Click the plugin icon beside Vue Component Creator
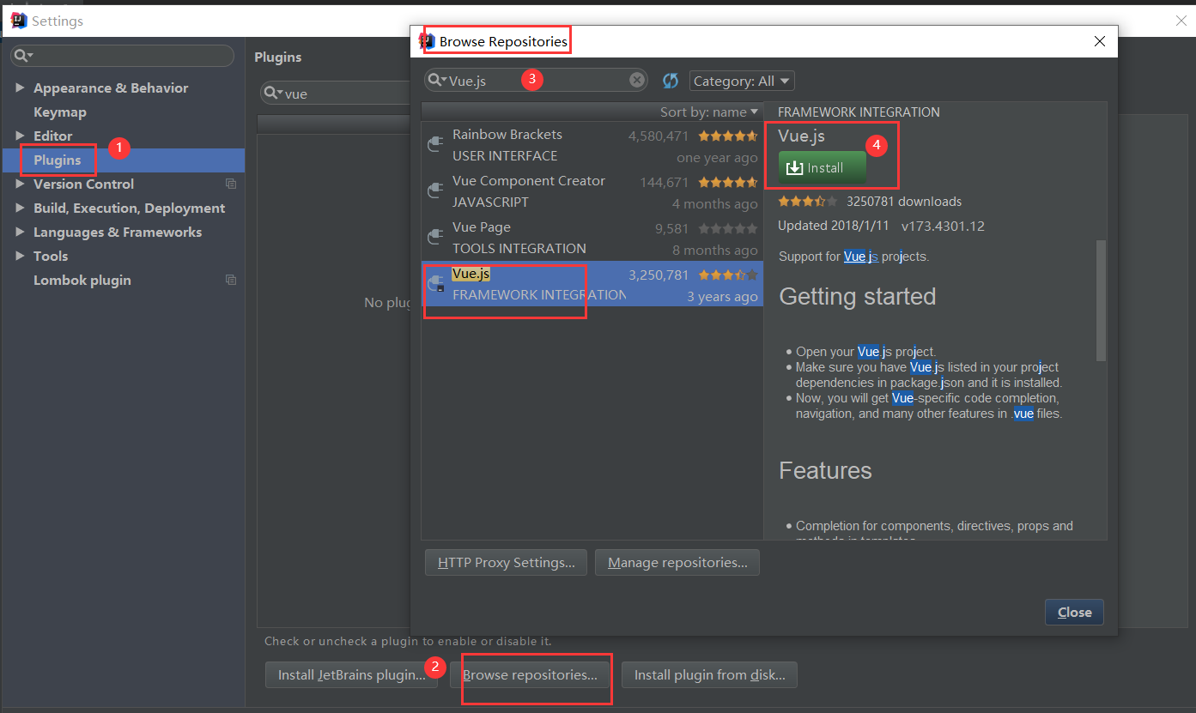1196x713 pixels. (x=435, y=191)
